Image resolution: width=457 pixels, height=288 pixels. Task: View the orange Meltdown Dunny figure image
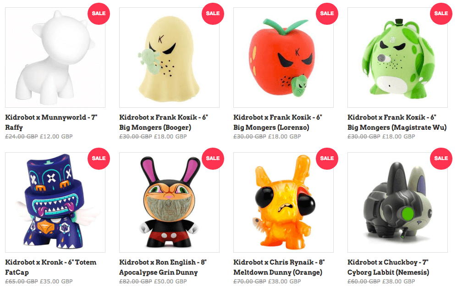(x=283, y=202)
